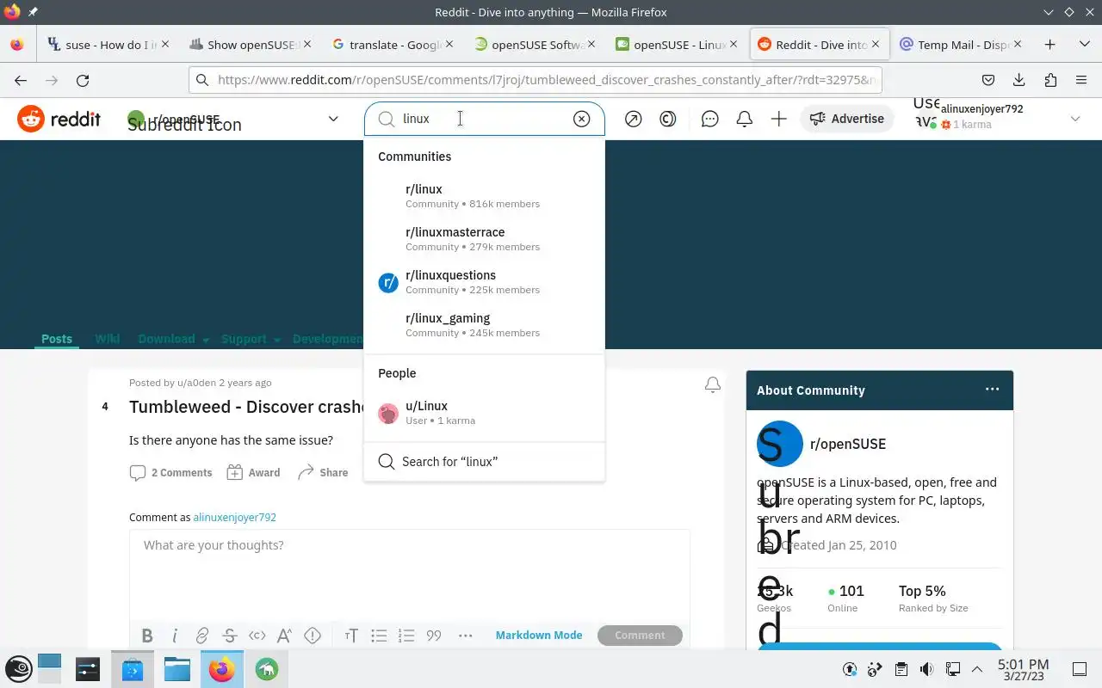Select r/linux community suggestion
Screen dimensions: 1102x688
(x=485, y=196)
